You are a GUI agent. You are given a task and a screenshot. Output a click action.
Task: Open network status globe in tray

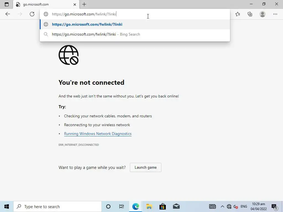(x=229, y=206)
